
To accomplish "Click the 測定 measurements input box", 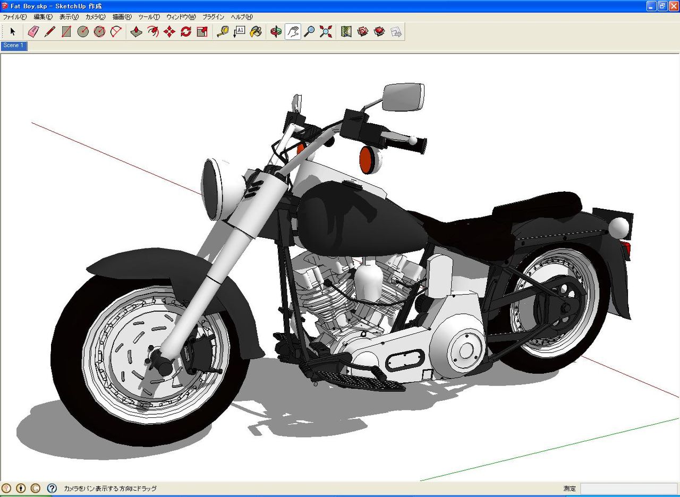I will (x=628, y=489).
